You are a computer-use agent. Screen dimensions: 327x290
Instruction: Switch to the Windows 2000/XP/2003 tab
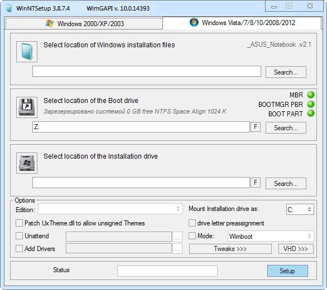tap(84, 23)
